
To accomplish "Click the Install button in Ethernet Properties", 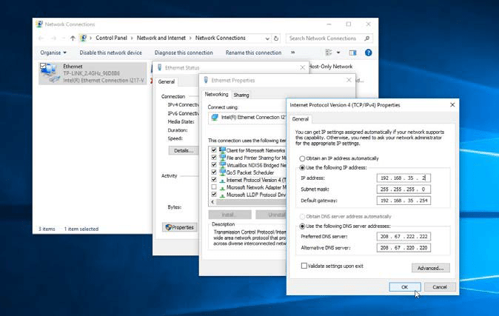I will click(x=230, y=215).
